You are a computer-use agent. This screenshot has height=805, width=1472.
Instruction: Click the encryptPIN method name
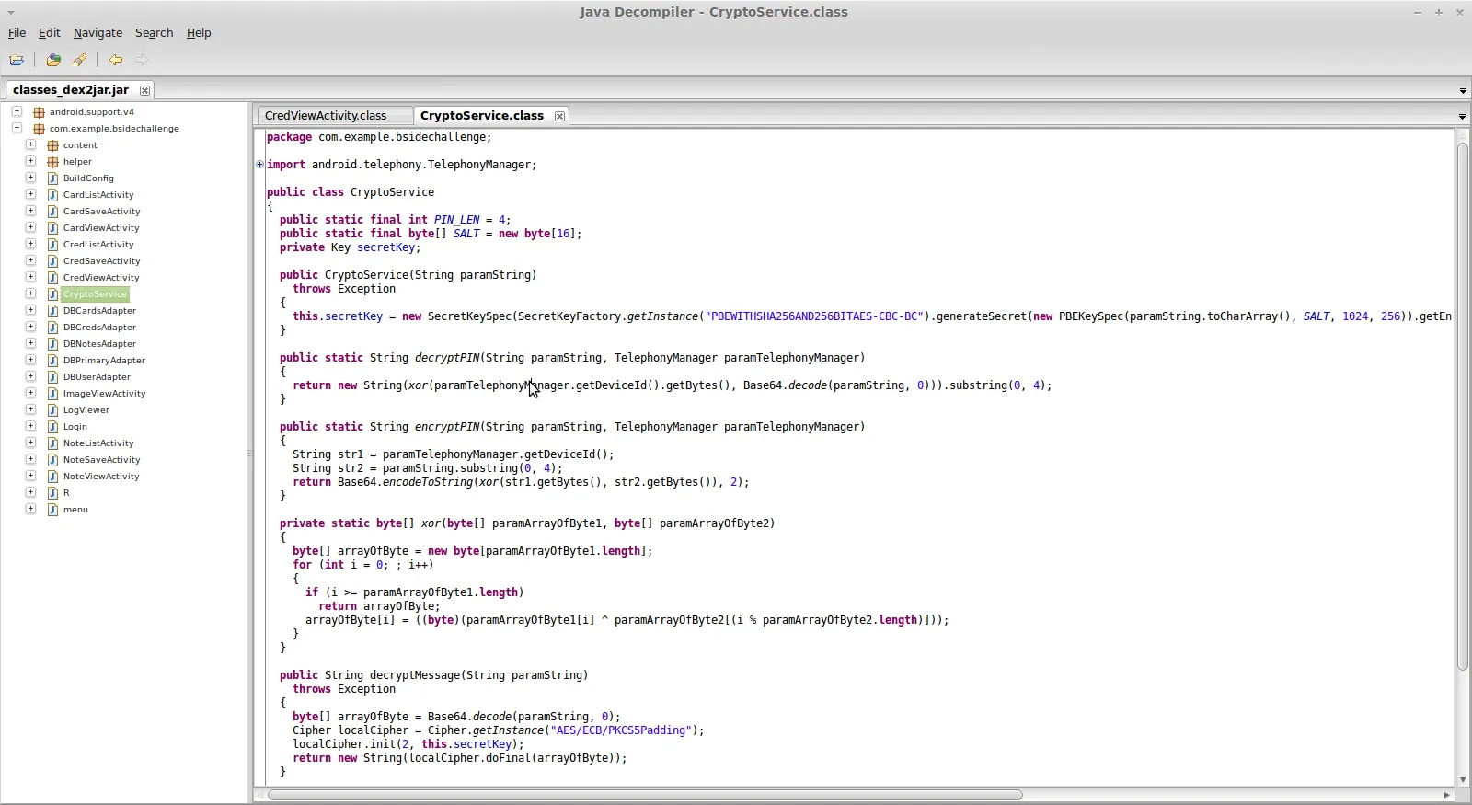tap(446, 427)
